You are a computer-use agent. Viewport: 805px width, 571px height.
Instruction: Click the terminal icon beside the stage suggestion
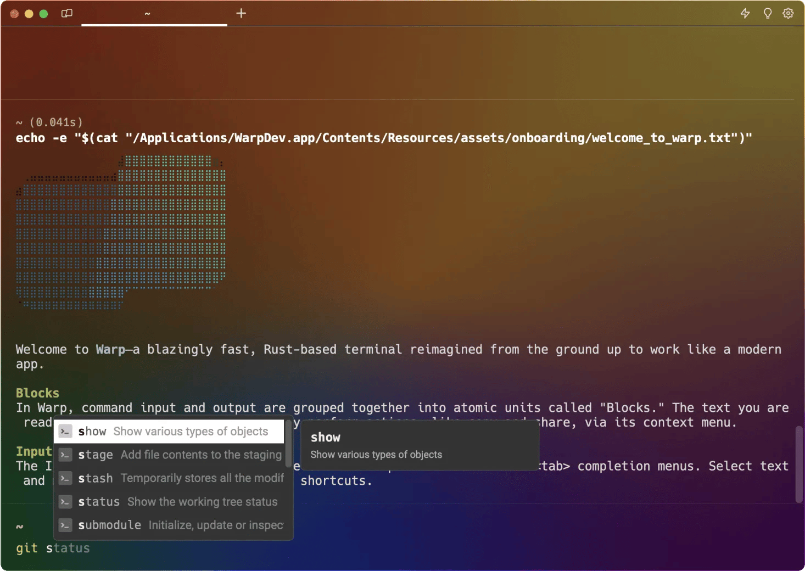click(65, 455)
